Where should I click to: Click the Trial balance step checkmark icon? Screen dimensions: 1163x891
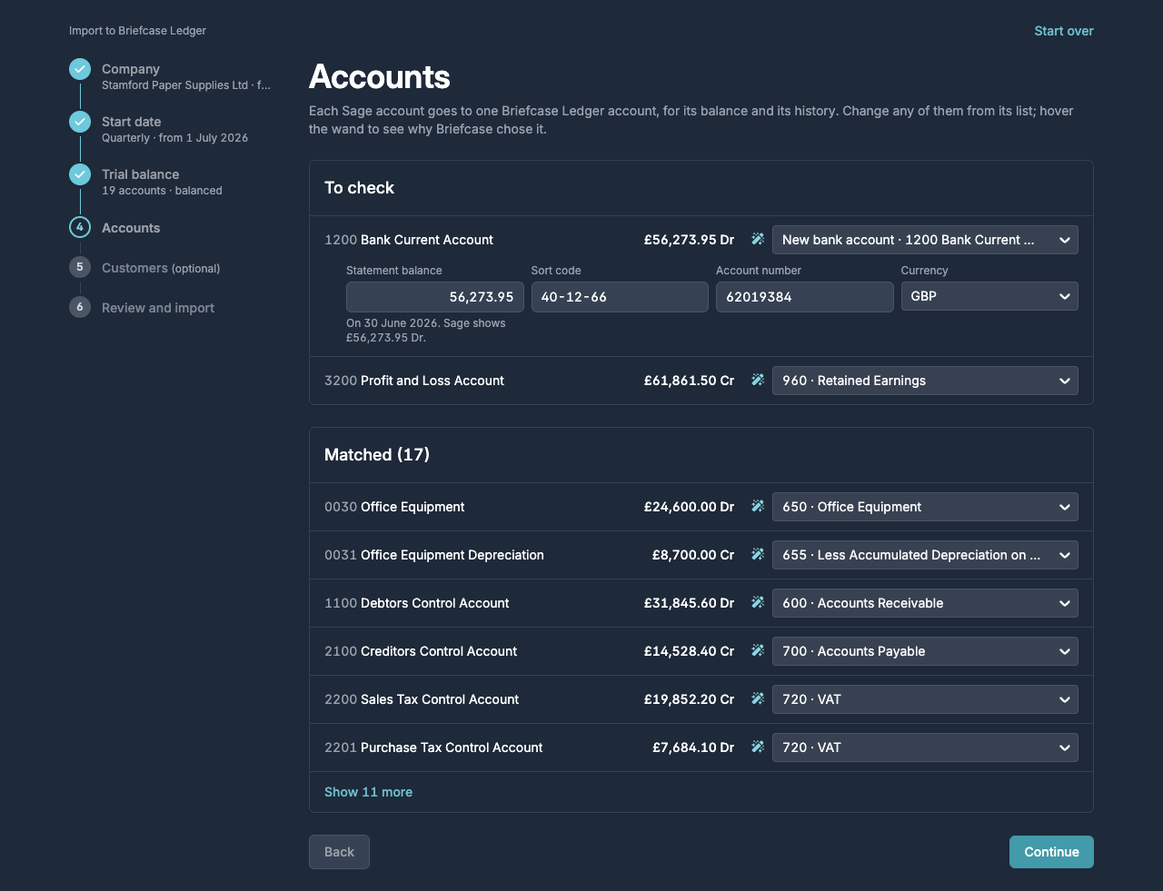(x=80, y=174)
